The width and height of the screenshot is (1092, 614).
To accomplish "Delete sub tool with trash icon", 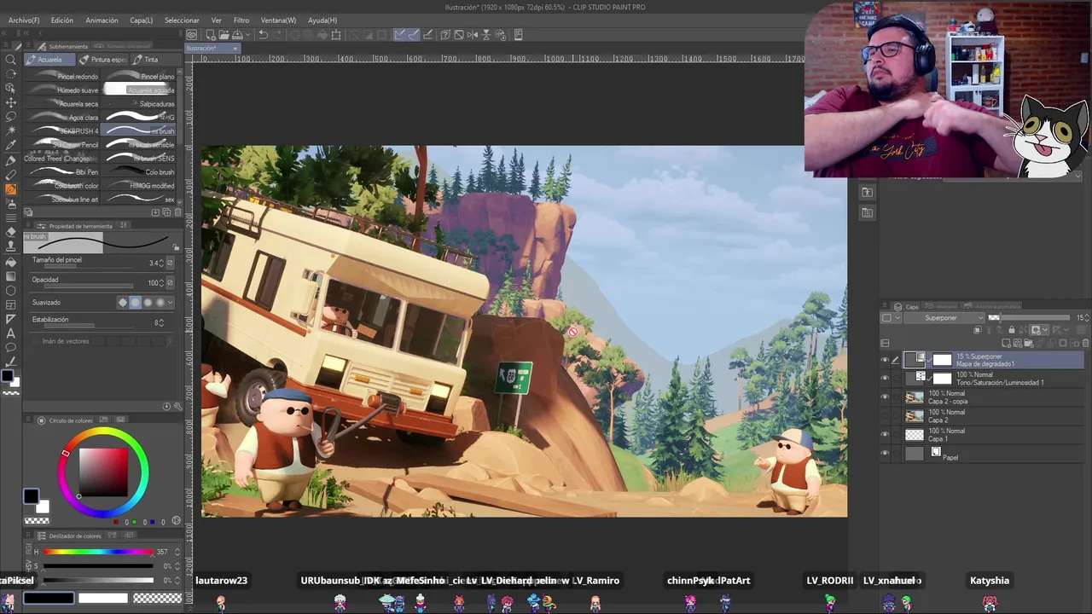I will click(x=177, y=212).
